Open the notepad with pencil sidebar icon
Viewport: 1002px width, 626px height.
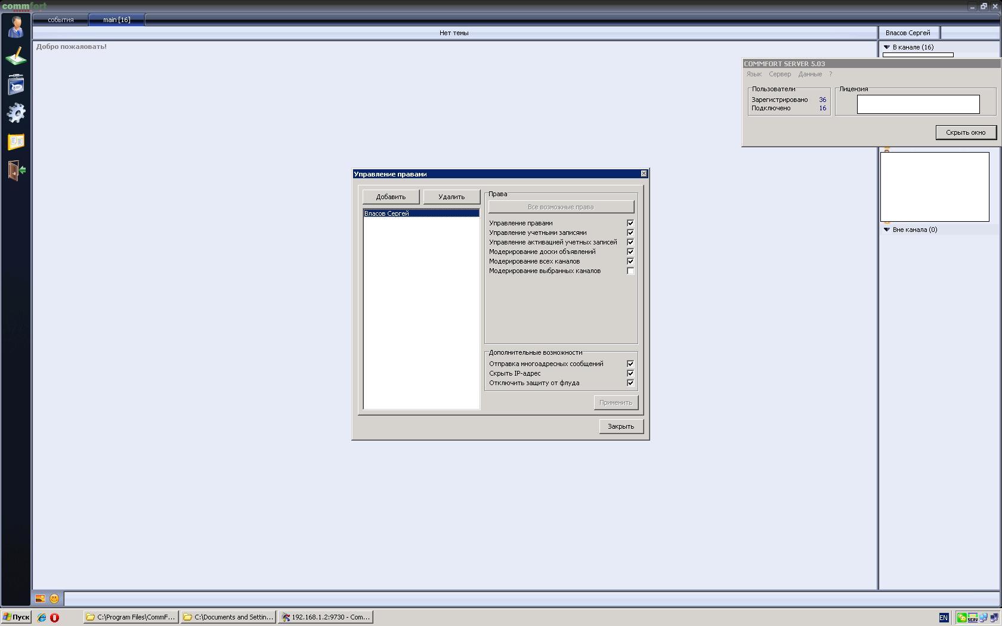pyautogui.click(x=16, y=56)
